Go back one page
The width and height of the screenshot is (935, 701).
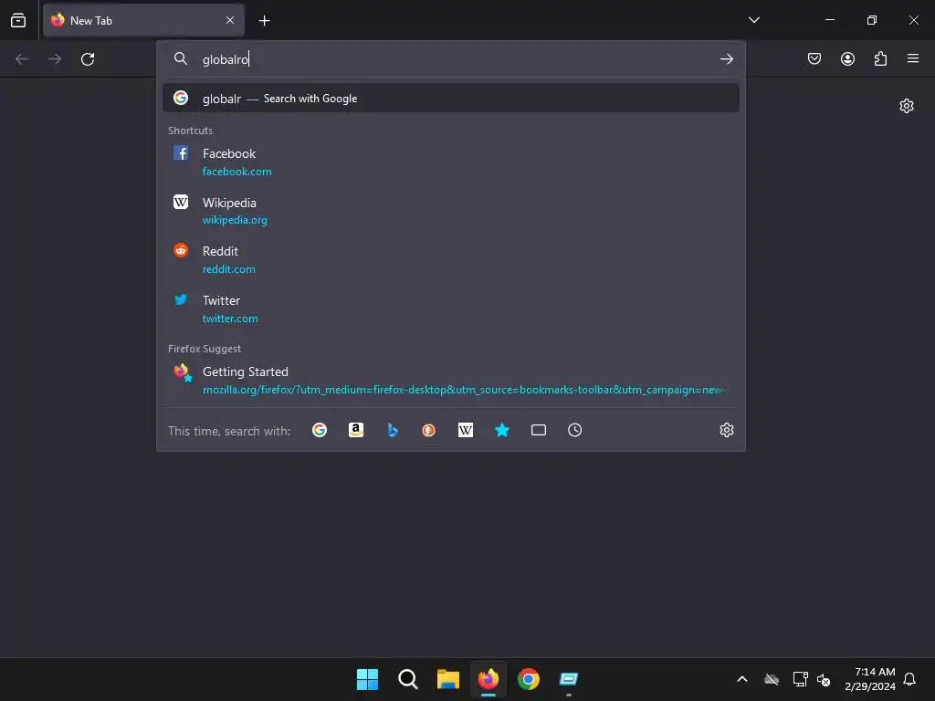(22, 59)
